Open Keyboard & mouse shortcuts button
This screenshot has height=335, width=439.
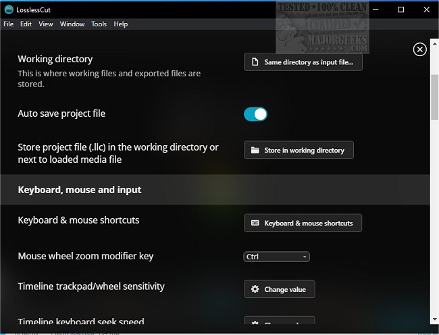point(303,223)
